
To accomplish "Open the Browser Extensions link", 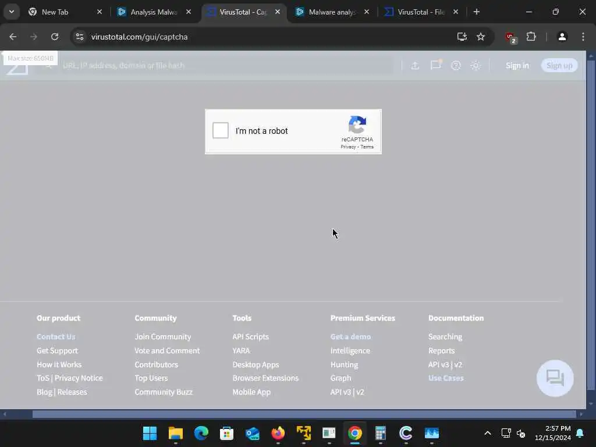I will click(x=265, y=378).
